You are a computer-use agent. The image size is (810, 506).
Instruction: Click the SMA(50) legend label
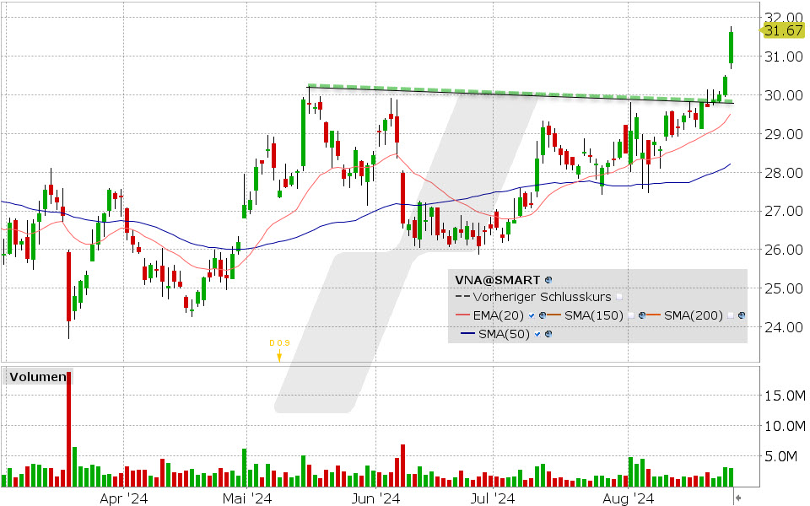pos(505,334)
